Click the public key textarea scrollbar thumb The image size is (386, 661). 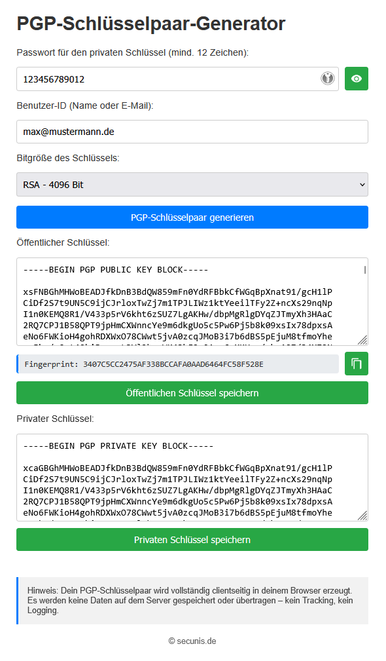tap(364, 270)
